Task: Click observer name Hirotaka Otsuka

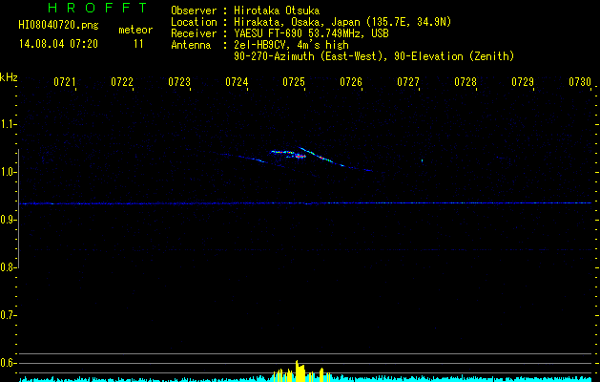Action: tap(277, 11)
